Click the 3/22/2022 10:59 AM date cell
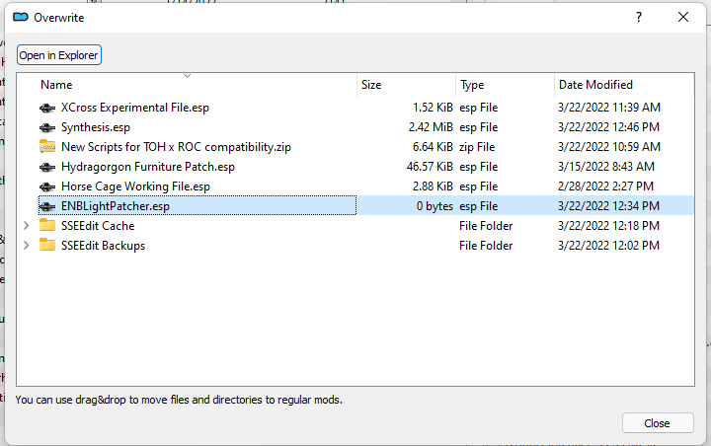This screenshot has height=446, width=711. 609,147
